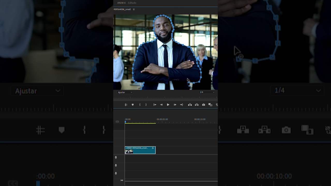This screenshot has width=331, height=186.
Task: Click the Extract icon
Action: [x=197, y=105]
